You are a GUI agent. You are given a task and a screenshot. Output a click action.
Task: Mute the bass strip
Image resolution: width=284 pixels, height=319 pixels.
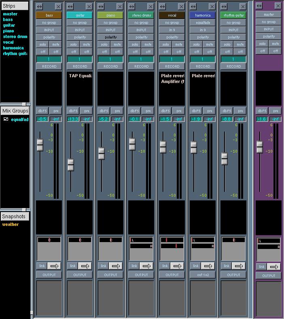pyautogui.click(x=56, y=45)
